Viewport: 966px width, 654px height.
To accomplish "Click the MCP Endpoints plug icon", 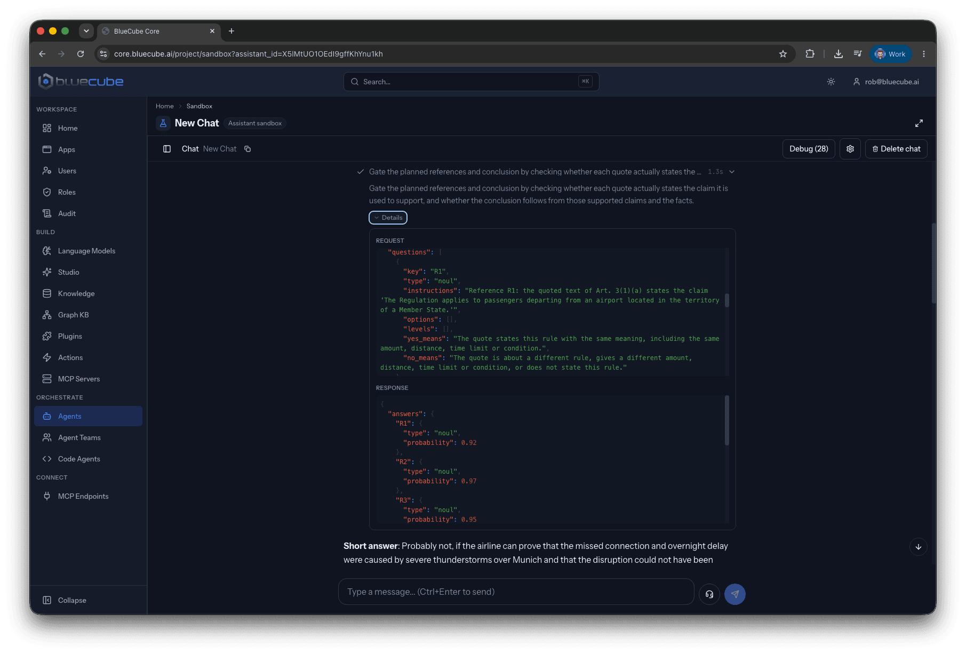I will tap(47, 496).
